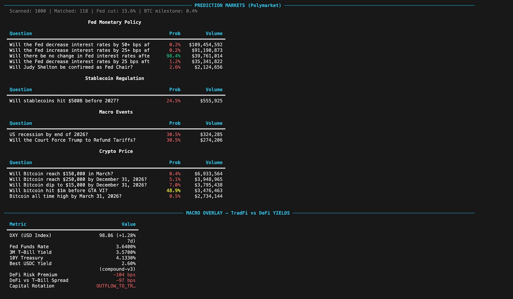Select the Bitcoin reach $150,000 in March question
Image resolution: width=513 pixels, height=299 pixels.
tap(61, 174)
